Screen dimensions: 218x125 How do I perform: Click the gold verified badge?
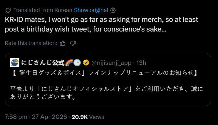click(86, 62)
